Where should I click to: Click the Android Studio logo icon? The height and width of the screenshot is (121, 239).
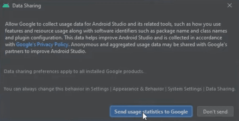coord(6,5)
